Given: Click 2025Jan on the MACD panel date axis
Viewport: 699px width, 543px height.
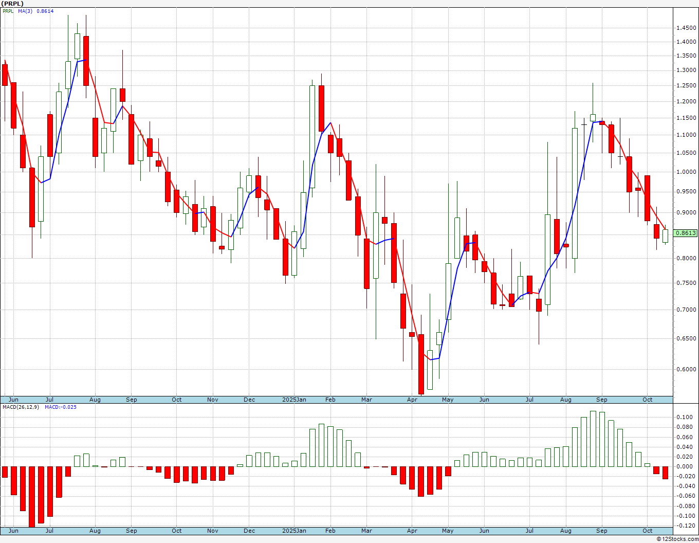Looking at the screenshot, I should click(295, 531).
